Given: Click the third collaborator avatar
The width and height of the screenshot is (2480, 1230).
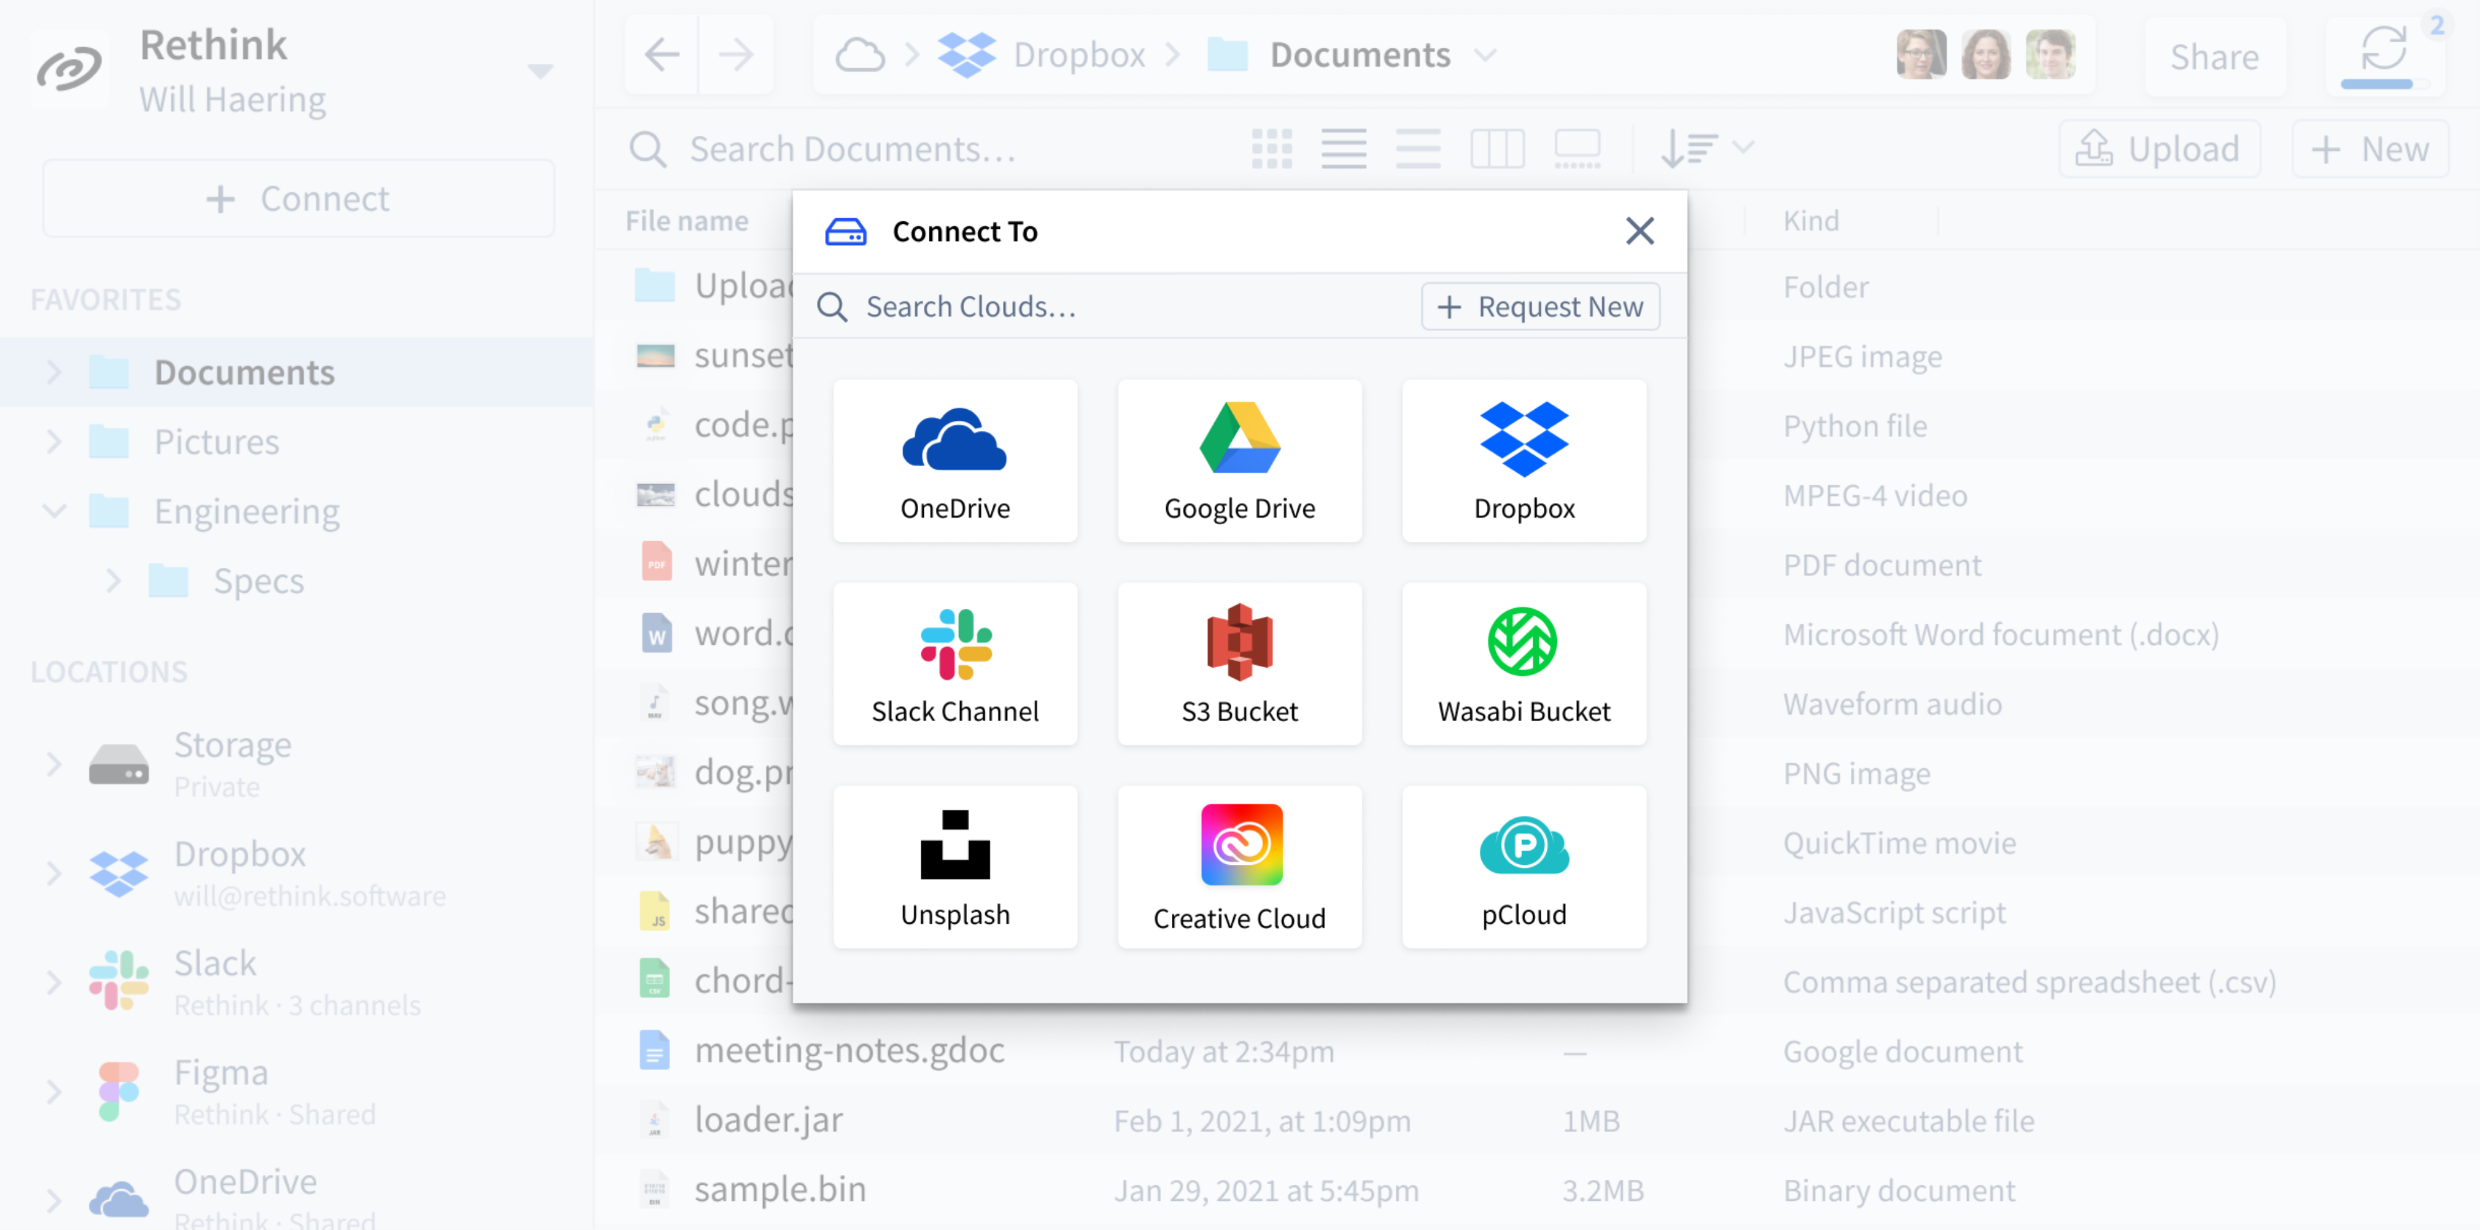Looking at the screenshot, I should [2050, 54].
